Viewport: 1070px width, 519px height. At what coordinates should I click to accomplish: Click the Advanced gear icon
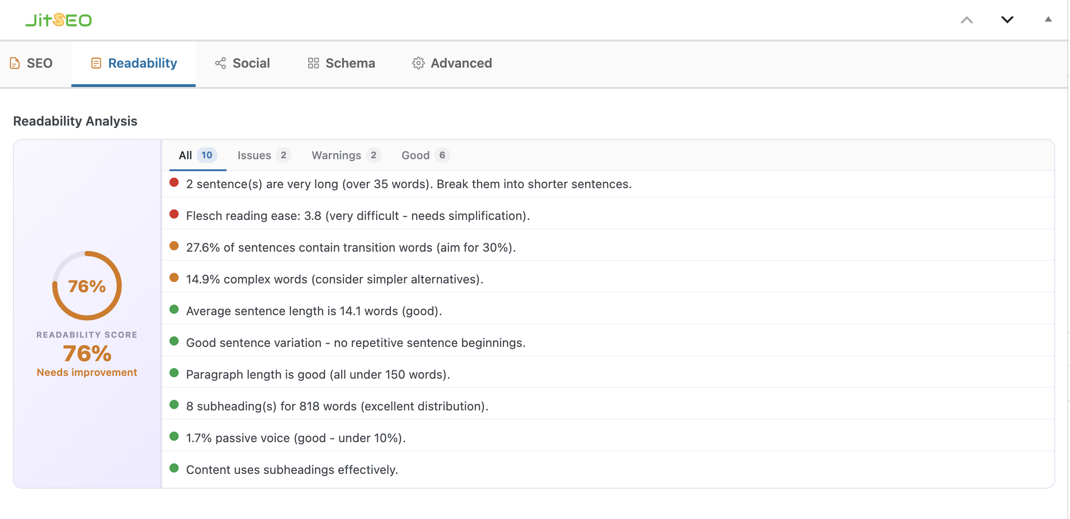418,63
